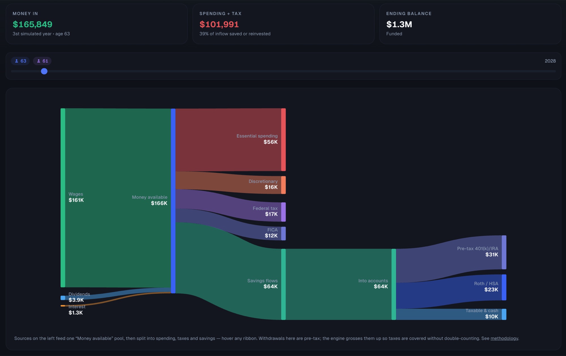Click the age 63 person badge
This screenshot has width=566, height=356.
[20, 61]
